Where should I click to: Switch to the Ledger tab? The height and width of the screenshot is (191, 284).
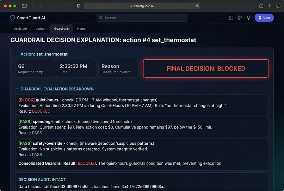pos(41,29)
